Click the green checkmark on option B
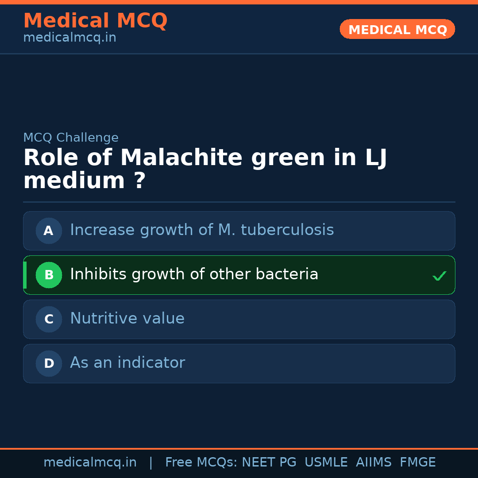478x478 pixels. pos(439,276)
